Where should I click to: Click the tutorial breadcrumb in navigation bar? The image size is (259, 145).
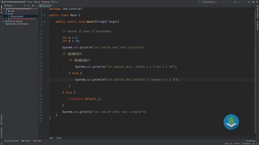[x=46, y=2]
